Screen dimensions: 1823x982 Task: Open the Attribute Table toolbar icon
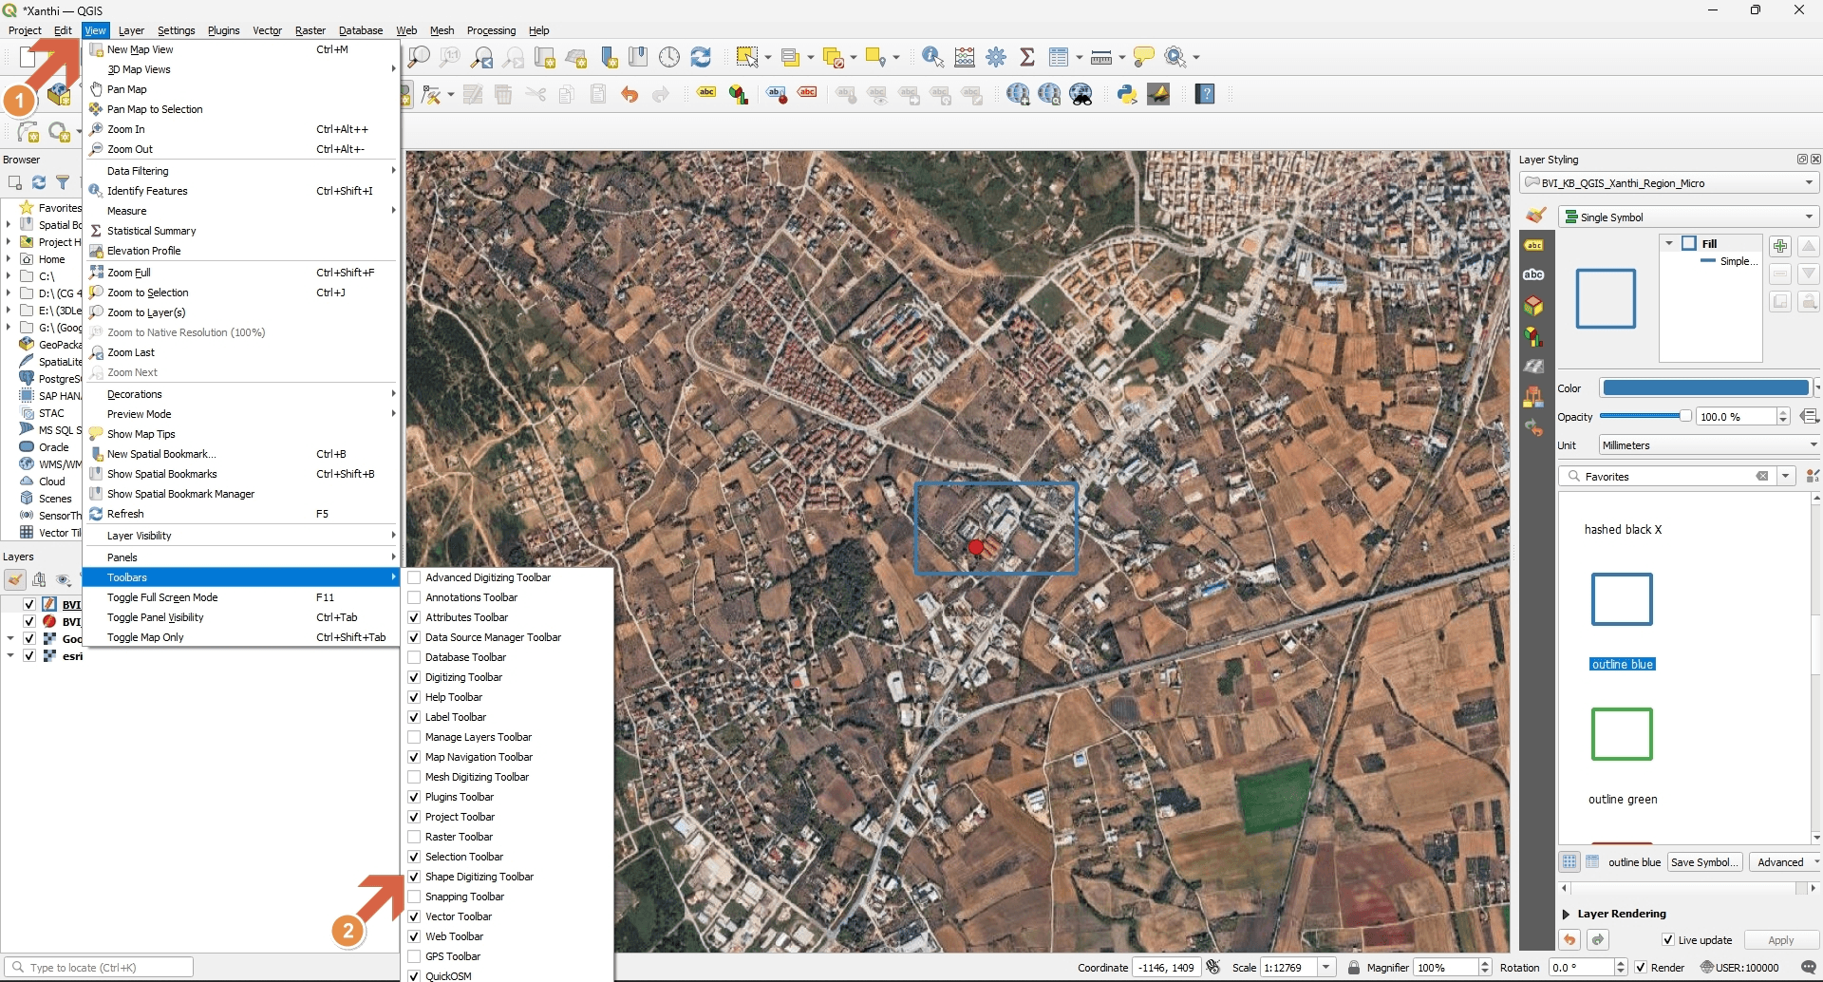tap(1059, 57)
